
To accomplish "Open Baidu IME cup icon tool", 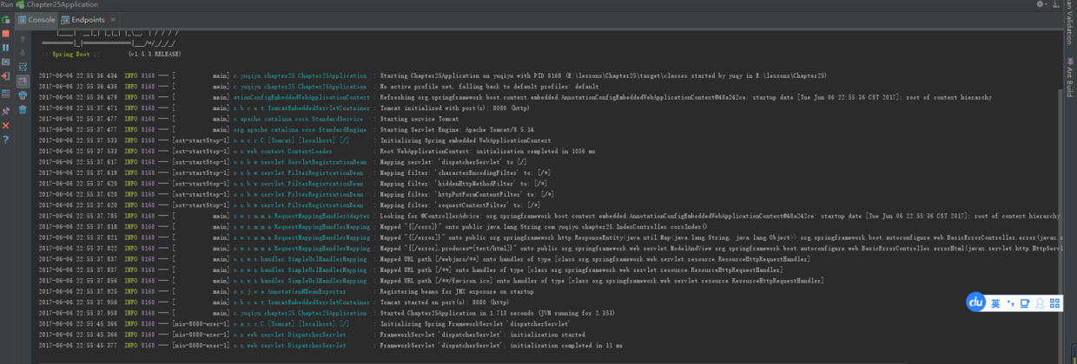I will pyautogui.click(x=1025, y=303).
